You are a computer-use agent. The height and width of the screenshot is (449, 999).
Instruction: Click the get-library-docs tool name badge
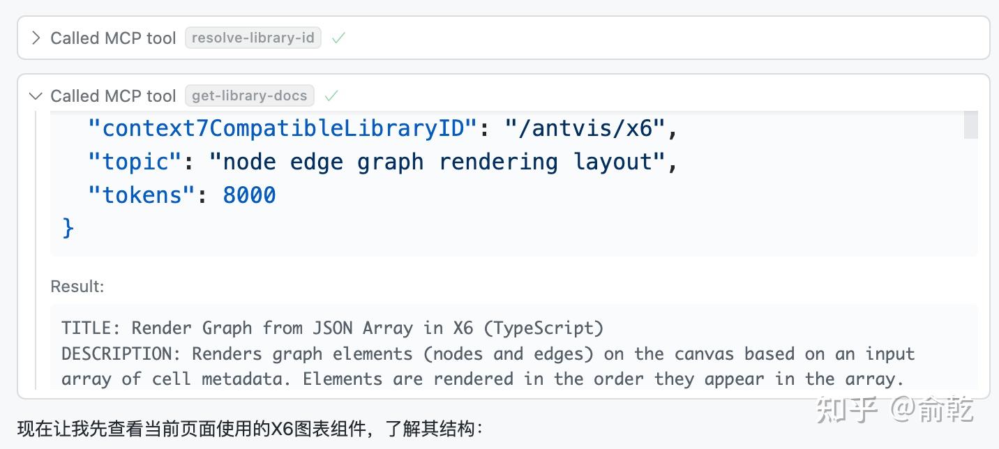[x=249, y=96]
